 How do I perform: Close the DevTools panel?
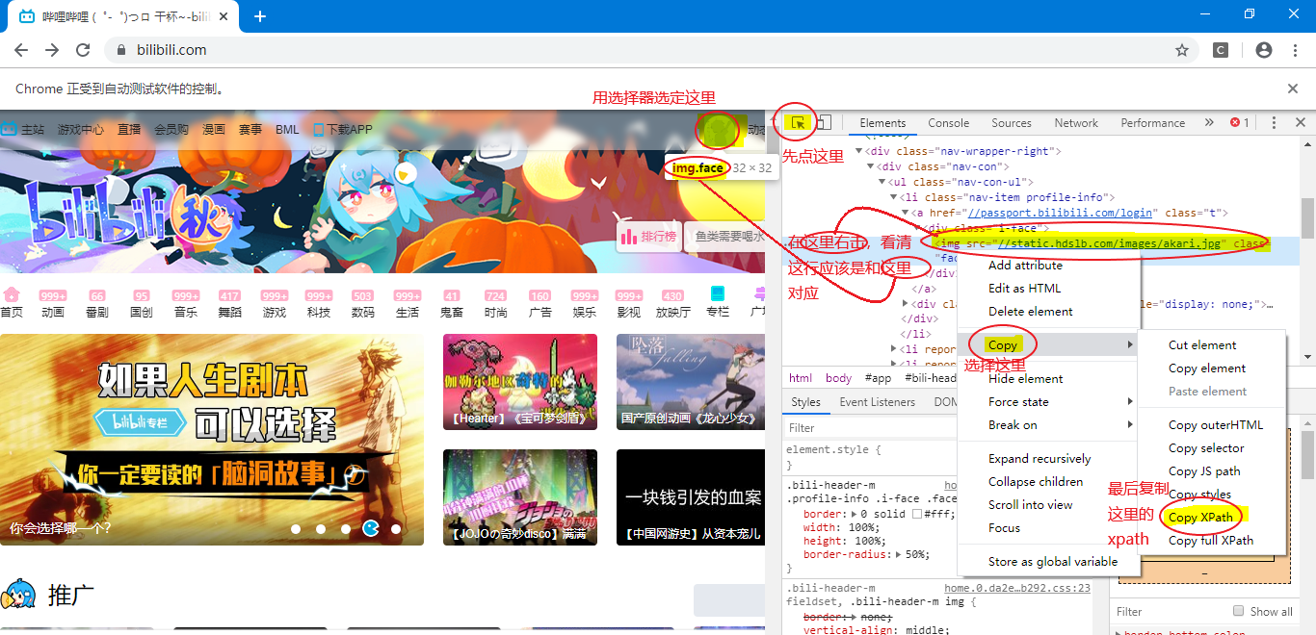click(x=1300, y=123)
